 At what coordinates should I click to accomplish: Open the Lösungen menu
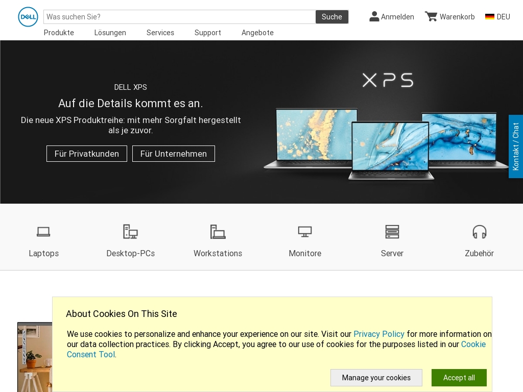(110, 33)
